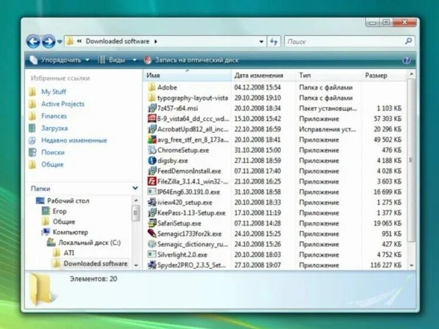The height and width of the screenshot is (329, 439).
Task: Collapse the Папки folders pane chevron
Action: click(135, 188)
